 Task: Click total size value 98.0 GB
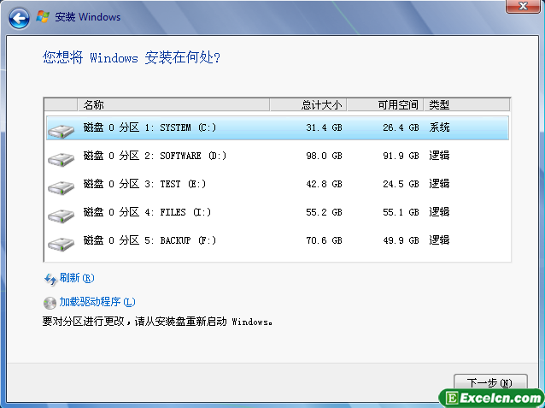tap(324, 156)
